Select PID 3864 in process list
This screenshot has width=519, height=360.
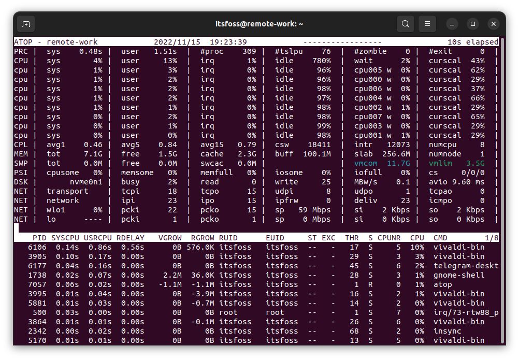37,322
